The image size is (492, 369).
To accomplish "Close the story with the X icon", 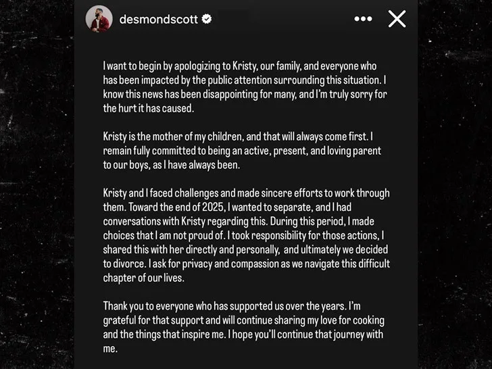I will (397, 19).
